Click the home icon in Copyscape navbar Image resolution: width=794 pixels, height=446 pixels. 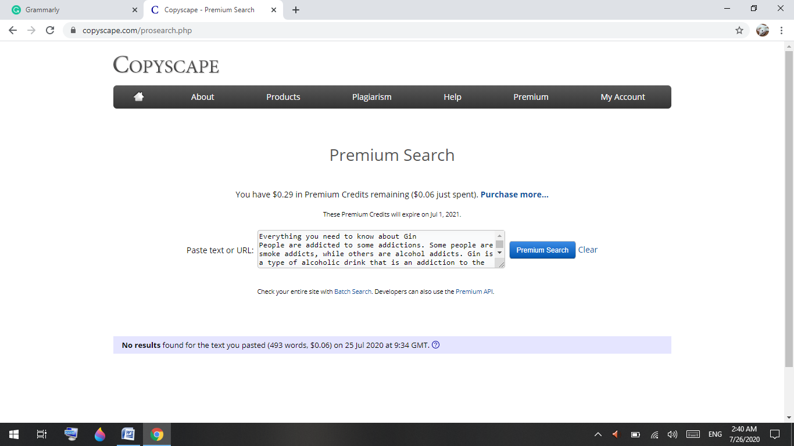pyautogui.click(x=138, y=97)
